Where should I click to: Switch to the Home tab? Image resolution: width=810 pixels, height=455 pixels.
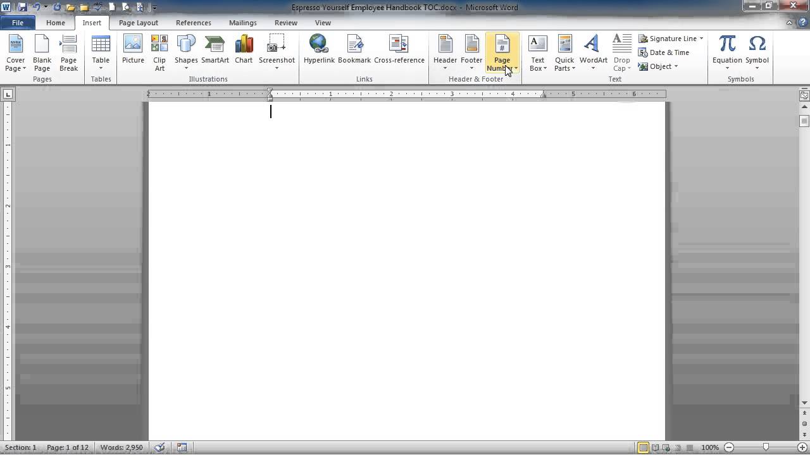pos(56,23)
